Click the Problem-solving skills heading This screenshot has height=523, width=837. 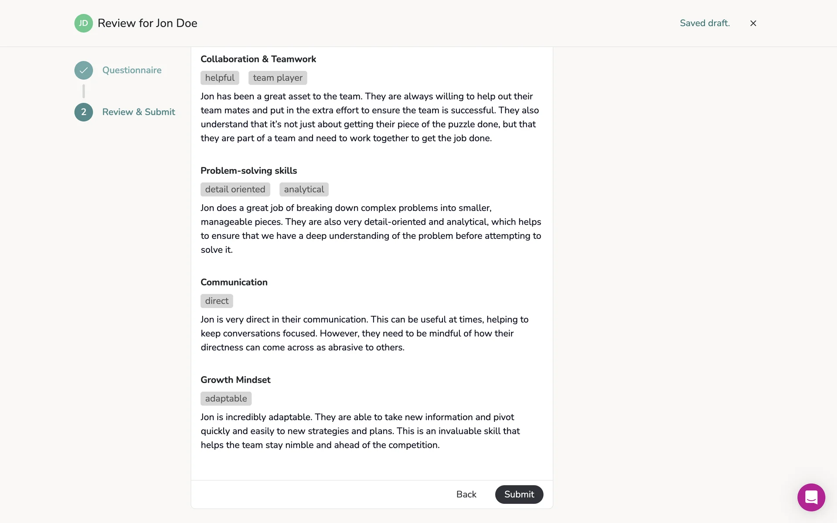pos(248,171)
